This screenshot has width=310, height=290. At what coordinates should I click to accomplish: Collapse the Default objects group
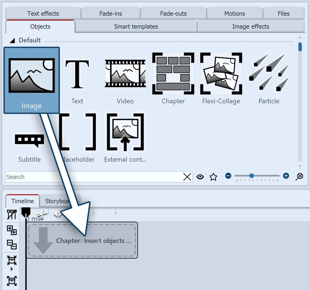pyautogui.click(x=12, y=40)
